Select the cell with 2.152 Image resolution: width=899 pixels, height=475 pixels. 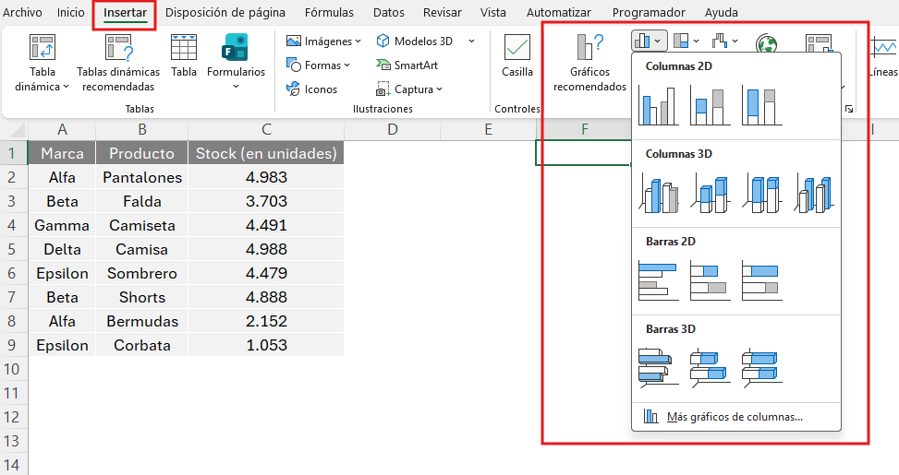[266, 322]
